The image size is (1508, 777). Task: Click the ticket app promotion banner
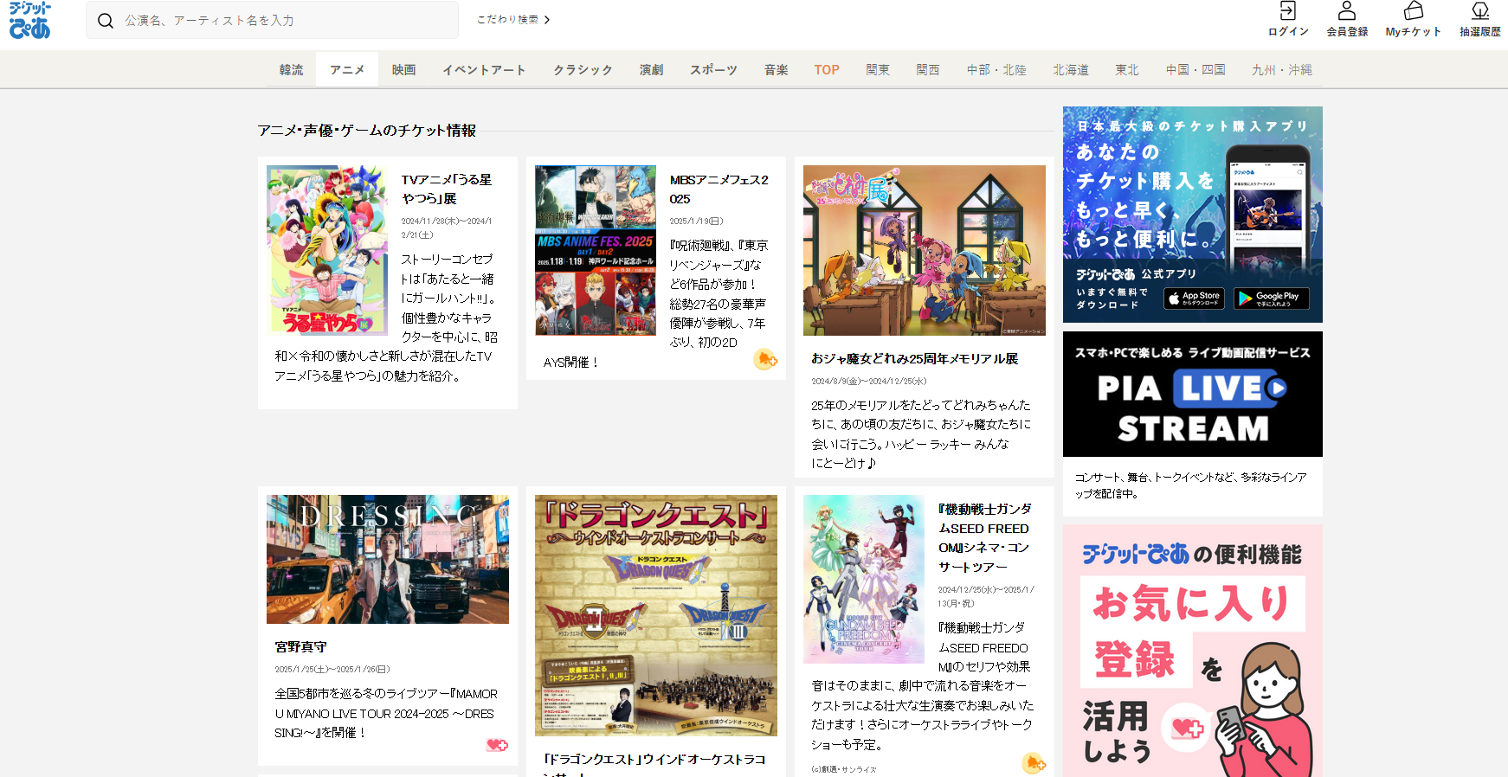[1193, 215]
